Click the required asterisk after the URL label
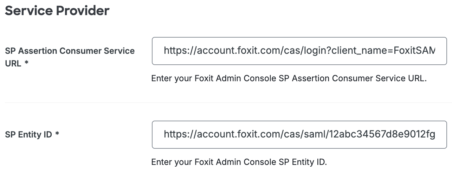Viewport: 452px width, 173px height. 26,64
